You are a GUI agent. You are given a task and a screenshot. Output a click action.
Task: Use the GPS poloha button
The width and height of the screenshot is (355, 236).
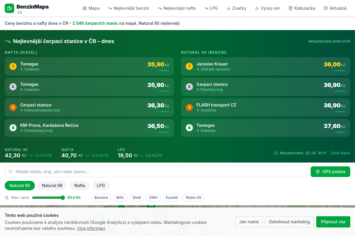[330, 172]
